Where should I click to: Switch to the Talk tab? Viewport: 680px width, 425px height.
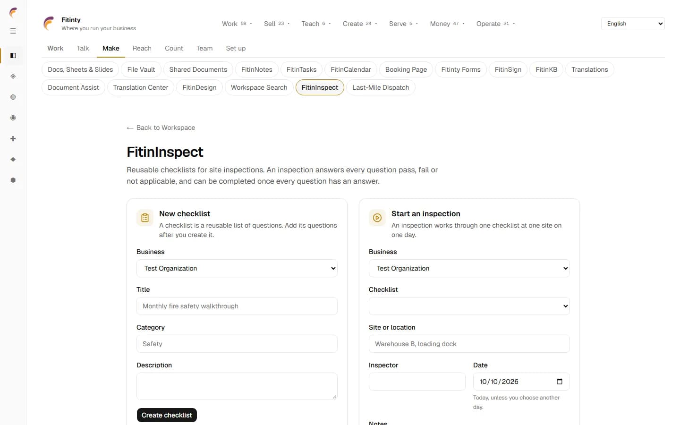pos(83,48)
